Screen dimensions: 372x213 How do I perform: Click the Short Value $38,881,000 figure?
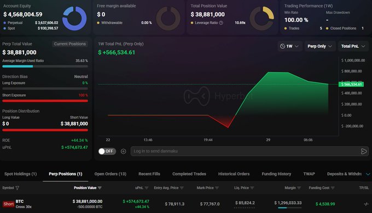pos(74,124)
